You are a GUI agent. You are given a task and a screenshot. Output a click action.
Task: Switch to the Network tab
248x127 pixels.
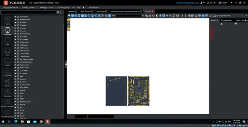214,20
